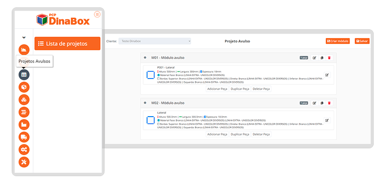Click the Criar módulo button

point(338,41)
